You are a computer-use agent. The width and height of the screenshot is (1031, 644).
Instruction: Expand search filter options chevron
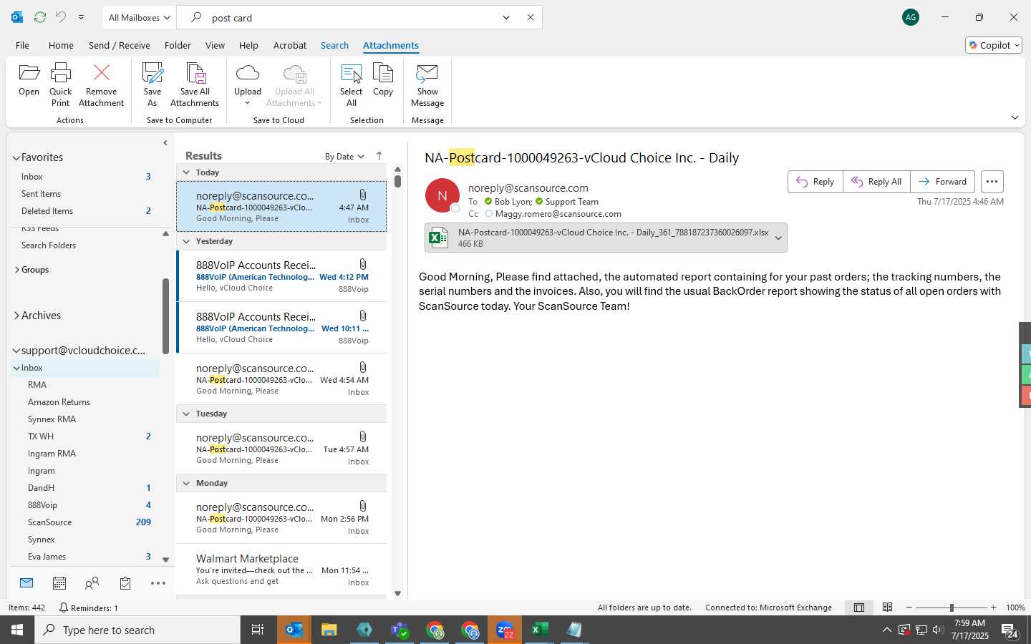coord(506,17)
